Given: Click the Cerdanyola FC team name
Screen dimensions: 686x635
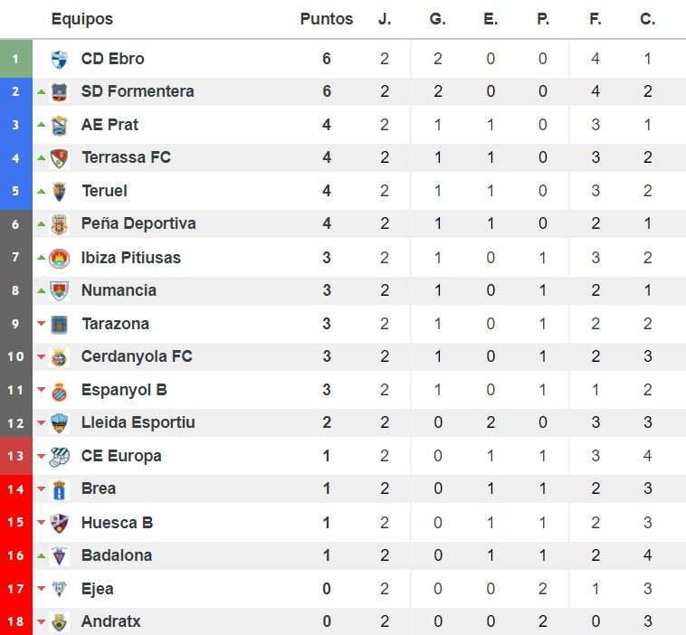Looking at the screenshot, I should tap(137, 356).
